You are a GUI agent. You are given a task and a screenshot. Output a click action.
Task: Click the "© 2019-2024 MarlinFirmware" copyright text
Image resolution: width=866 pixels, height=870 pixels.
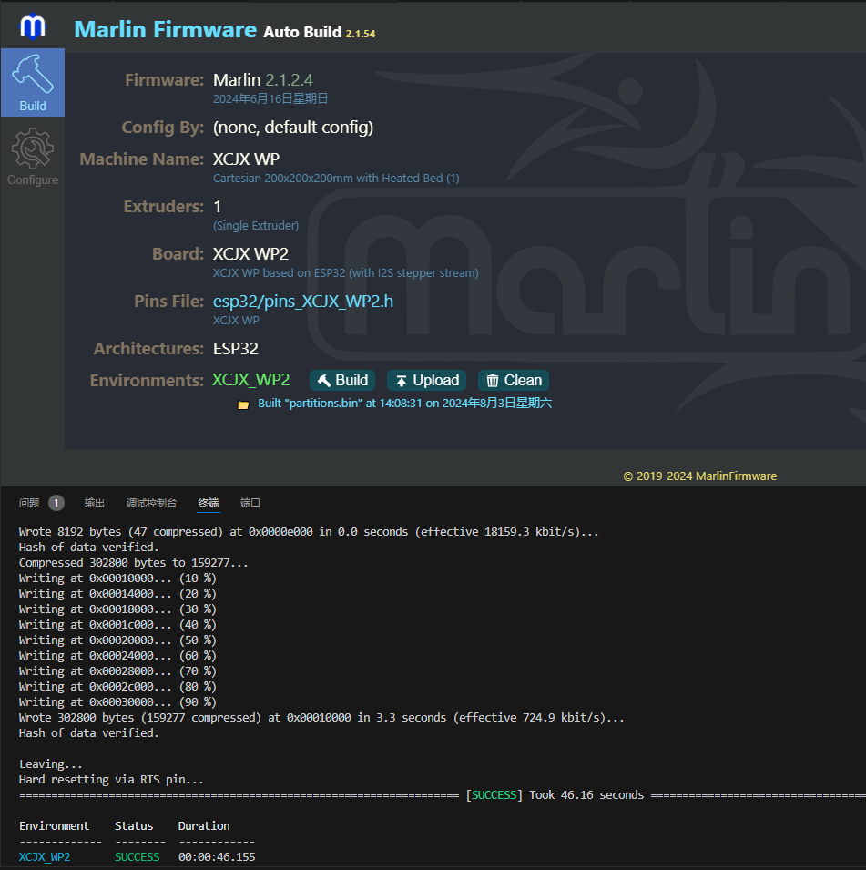pos(699,476)
